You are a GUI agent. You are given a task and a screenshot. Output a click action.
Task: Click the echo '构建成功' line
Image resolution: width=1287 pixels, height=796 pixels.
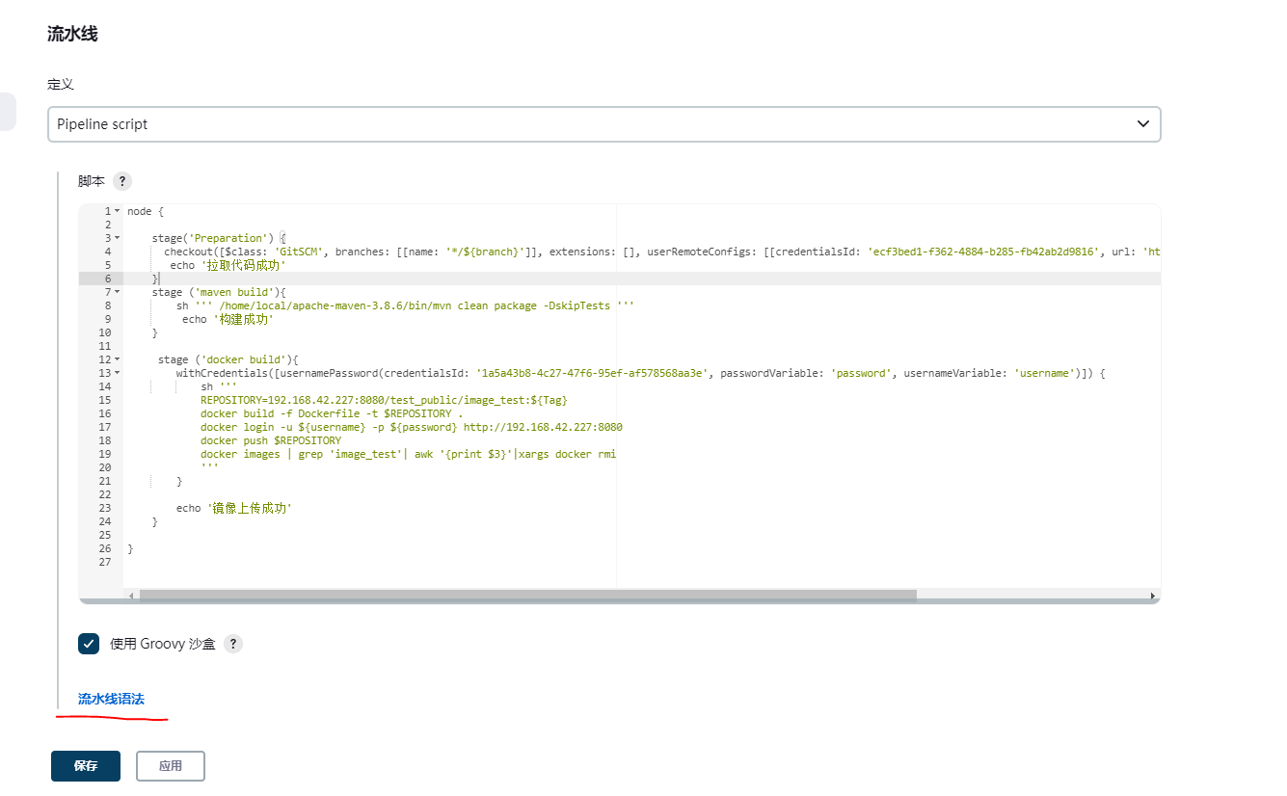[x=228, y=319]
